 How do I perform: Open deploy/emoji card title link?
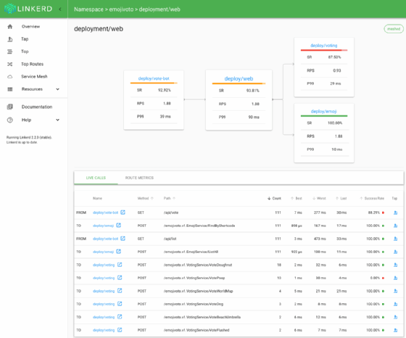coord(323,112)
